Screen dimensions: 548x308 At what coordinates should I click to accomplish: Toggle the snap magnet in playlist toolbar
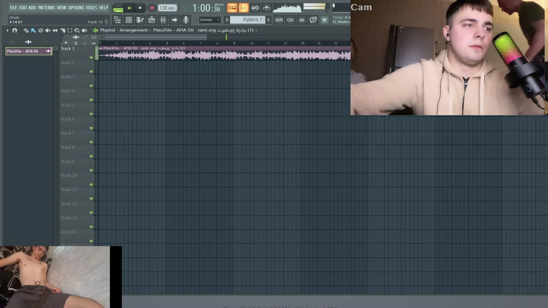(x=15, y=30)
